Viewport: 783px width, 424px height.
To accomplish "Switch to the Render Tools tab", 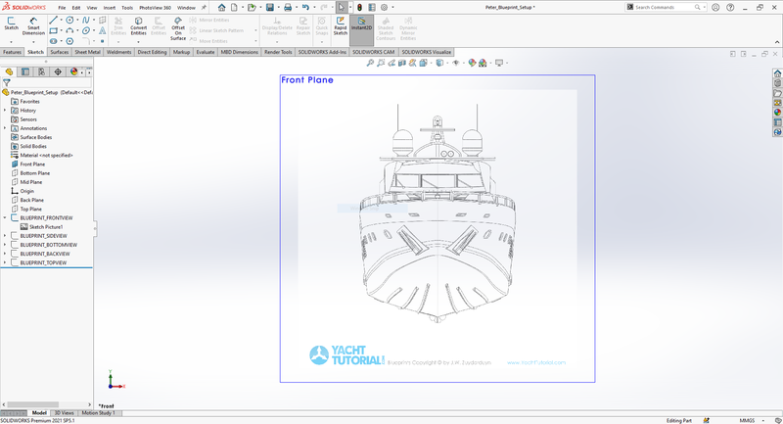I will [278, 52].
